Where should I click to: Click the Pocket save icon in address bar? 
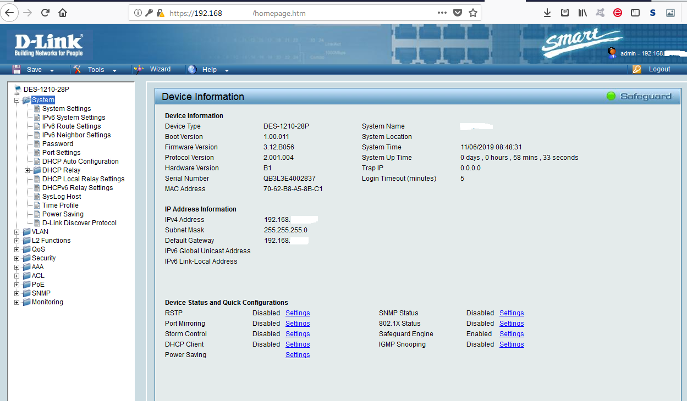pyautogui.click(x=457, y=13)
